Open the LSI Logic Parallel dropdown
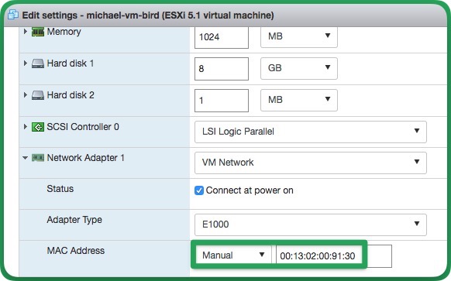The height and width of the screenshot is (281, 451). [x=311, y=132]
